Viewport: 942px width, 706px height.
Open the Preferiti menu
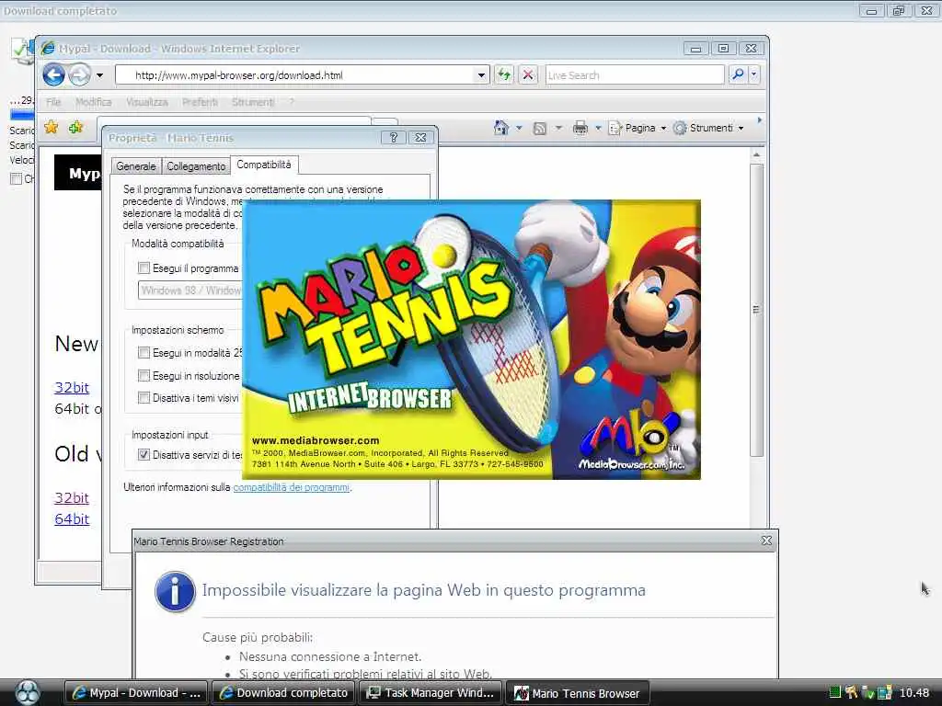200,102
